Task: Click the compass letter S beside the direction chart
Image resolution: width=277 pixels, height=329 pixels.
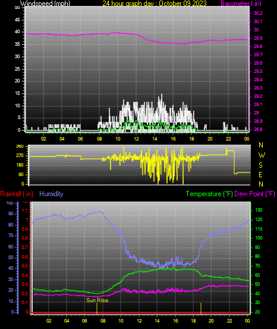Action: (260, 165)
